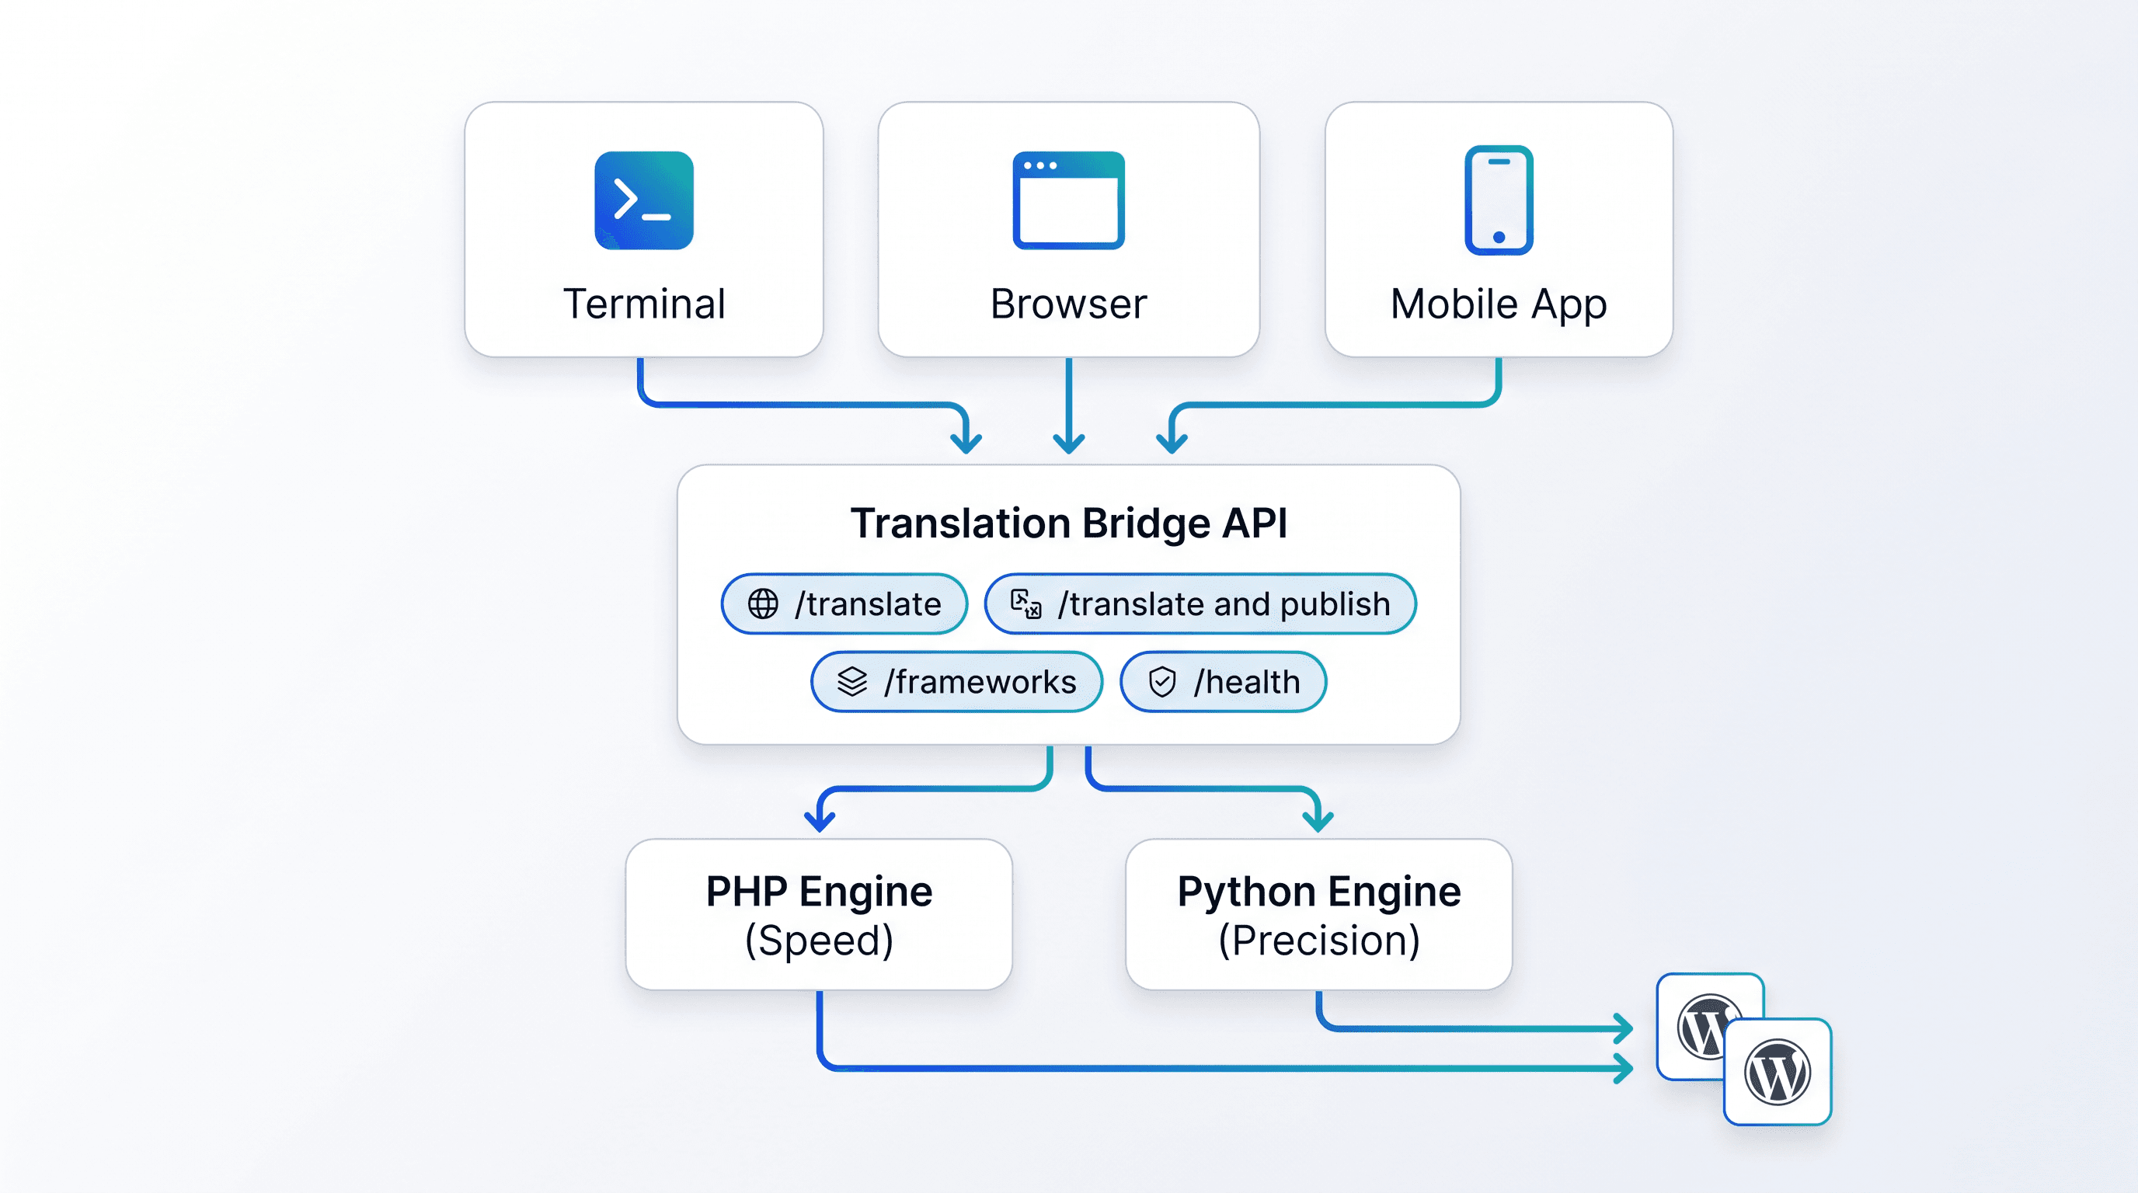
Task: Click the Translation Bridge API title
Action: 1069,523
